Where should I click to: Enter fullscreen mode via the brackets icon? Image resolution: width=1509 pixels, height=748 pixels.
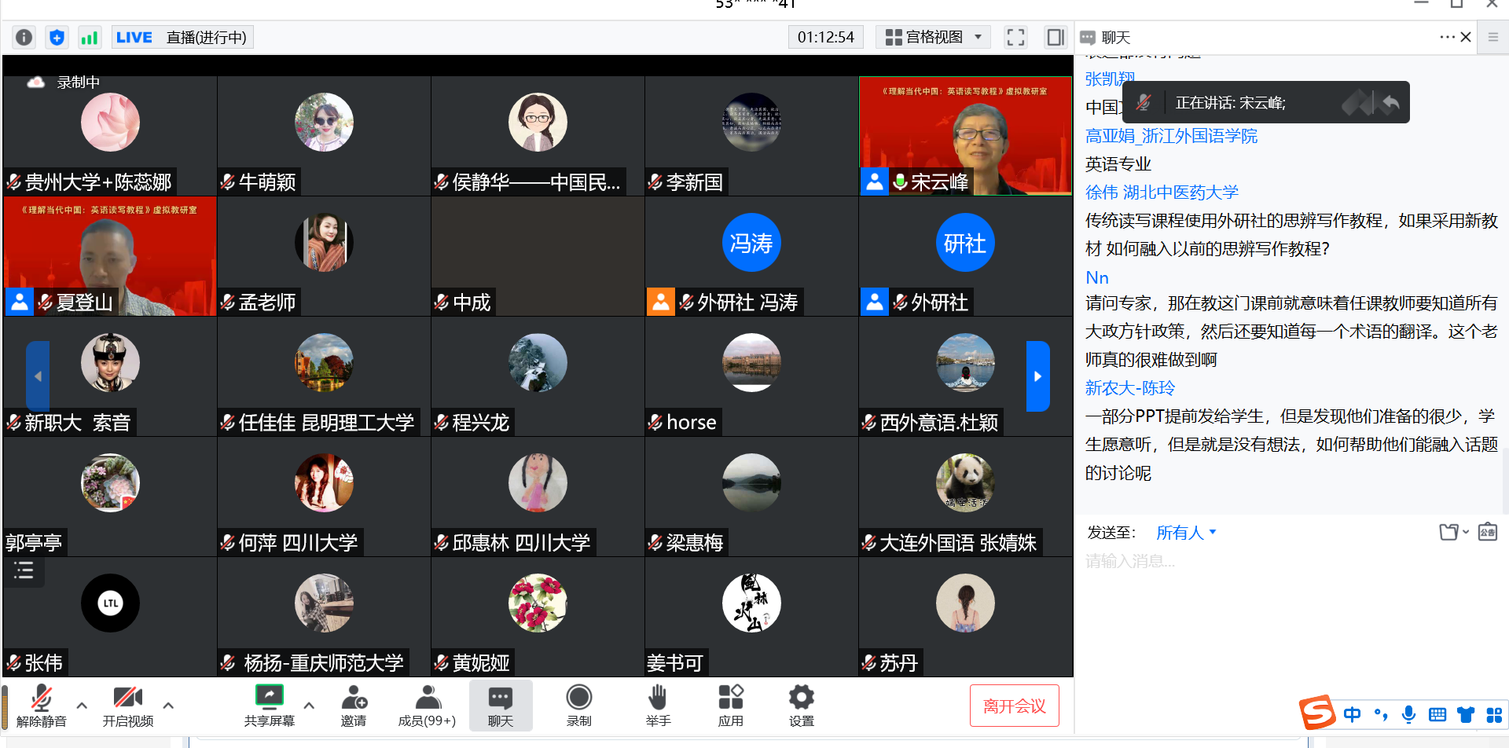click(x=1015, y=37)
